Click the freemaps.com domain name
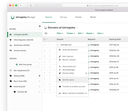Image resolution: width=128 pixels, height=111 pixels. (66, 45)
